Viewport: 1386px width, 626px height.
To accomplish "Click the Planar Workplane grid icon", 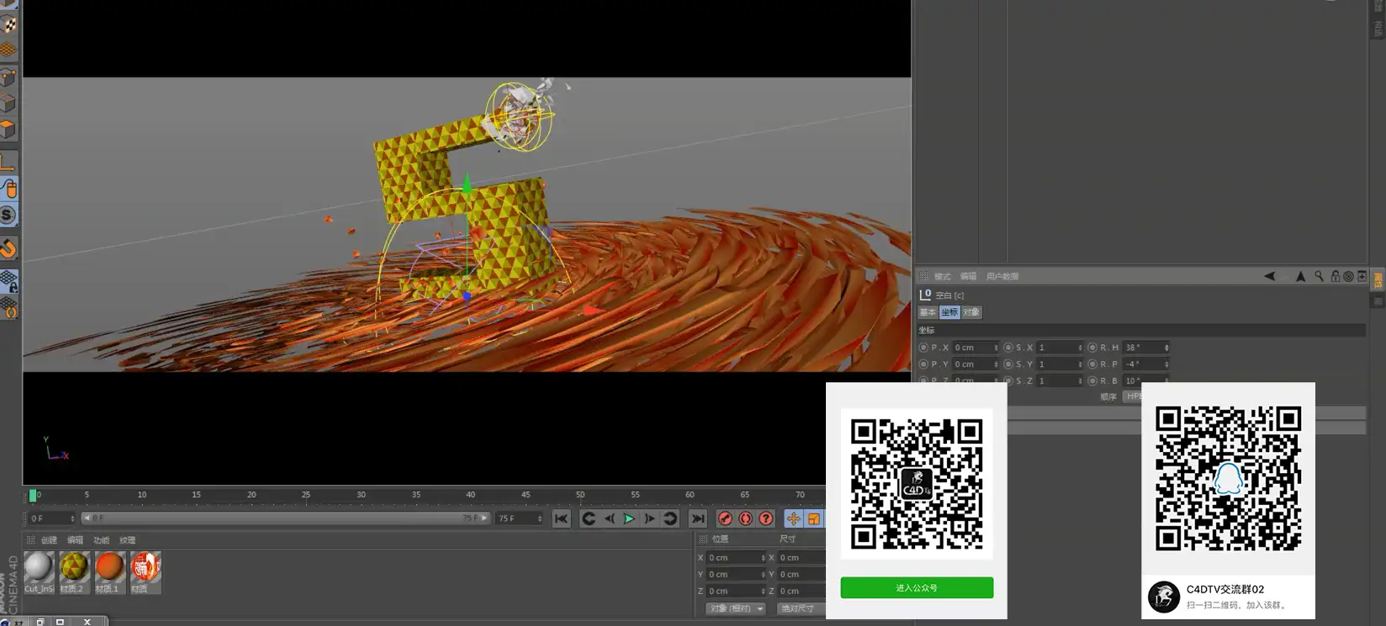I will click(x=8, y=307).
